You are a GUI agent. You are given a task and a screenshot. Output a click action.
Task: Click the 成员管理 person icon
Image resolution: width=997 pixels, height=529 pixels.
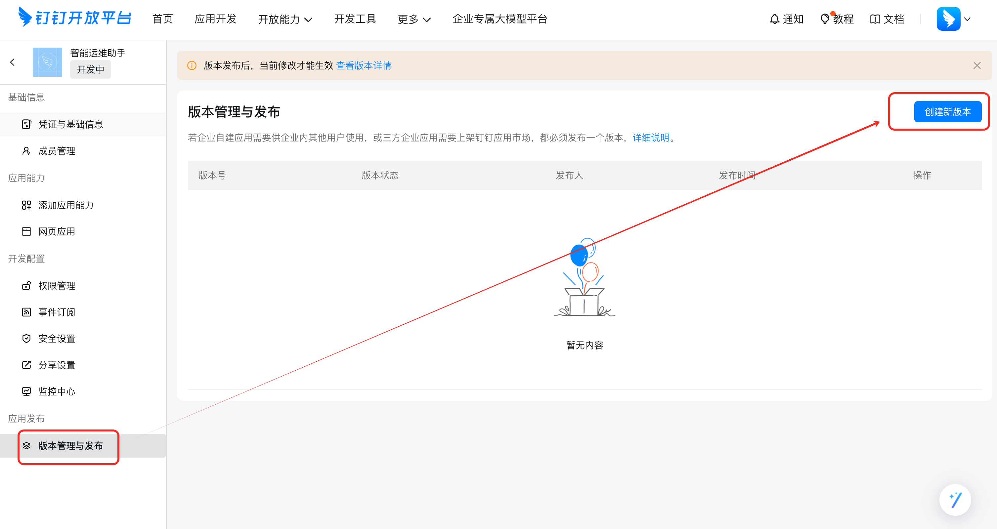[26, 150]
